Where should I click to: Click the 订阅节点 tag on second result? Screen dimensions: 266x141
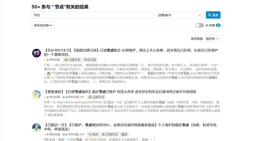(x=96, y=97)
